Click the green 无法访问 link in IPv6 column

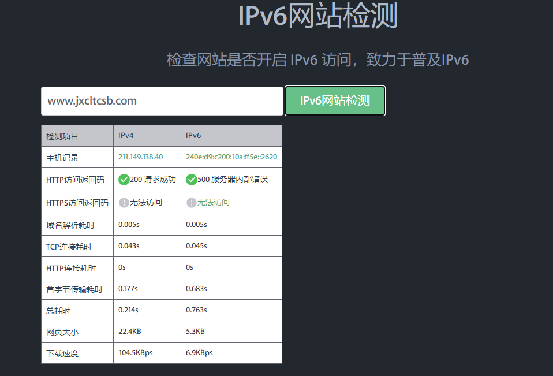tap(213, 203)
